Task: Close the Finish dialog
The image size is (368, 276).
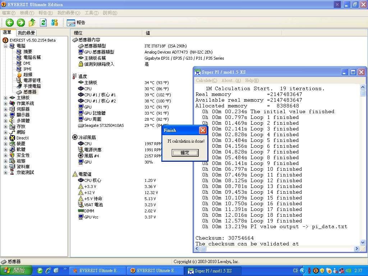Action: coord(203,130)
